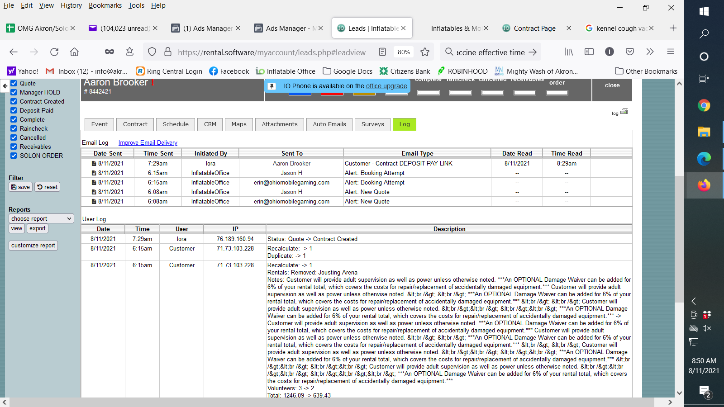
Task: Click the customize report button
Action: pos(33,246)
